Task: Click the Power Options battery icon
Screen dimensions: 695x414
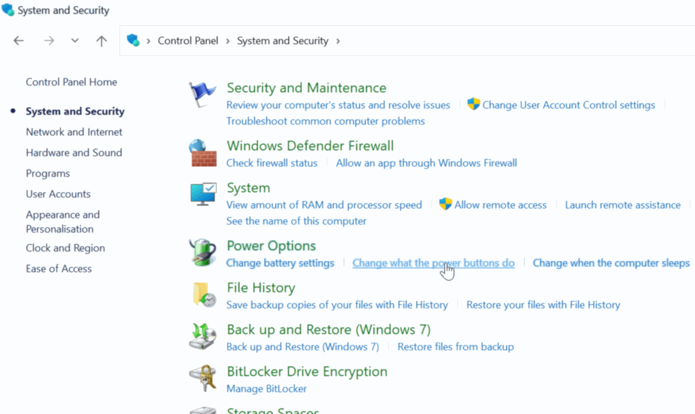Action: pyautogui.click(x=202, y=253)
